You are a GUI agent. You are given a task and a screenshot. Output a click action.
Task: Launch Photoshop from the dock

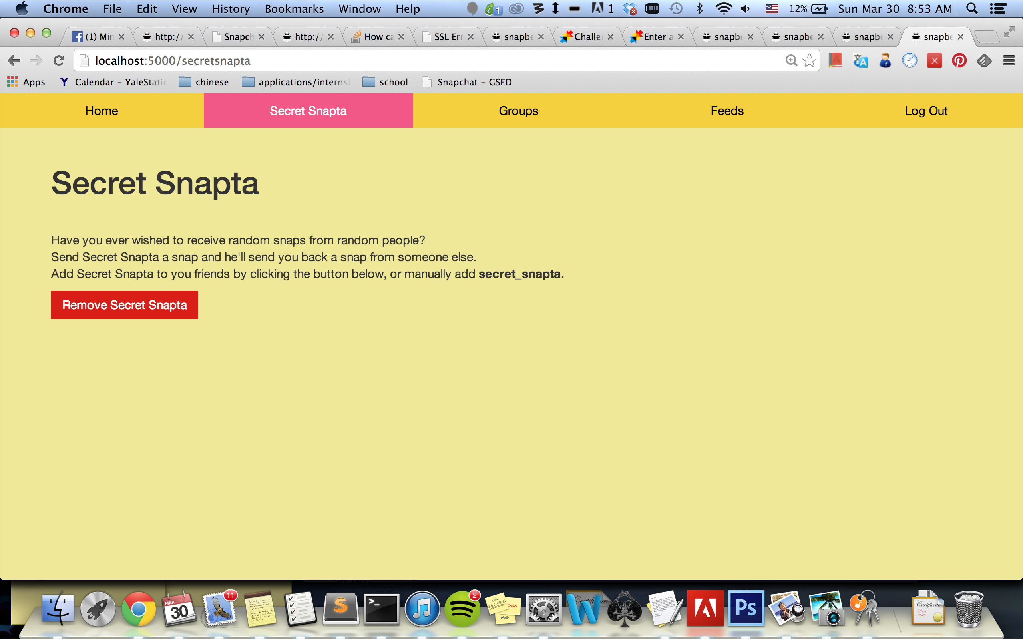tap(746, 609)
